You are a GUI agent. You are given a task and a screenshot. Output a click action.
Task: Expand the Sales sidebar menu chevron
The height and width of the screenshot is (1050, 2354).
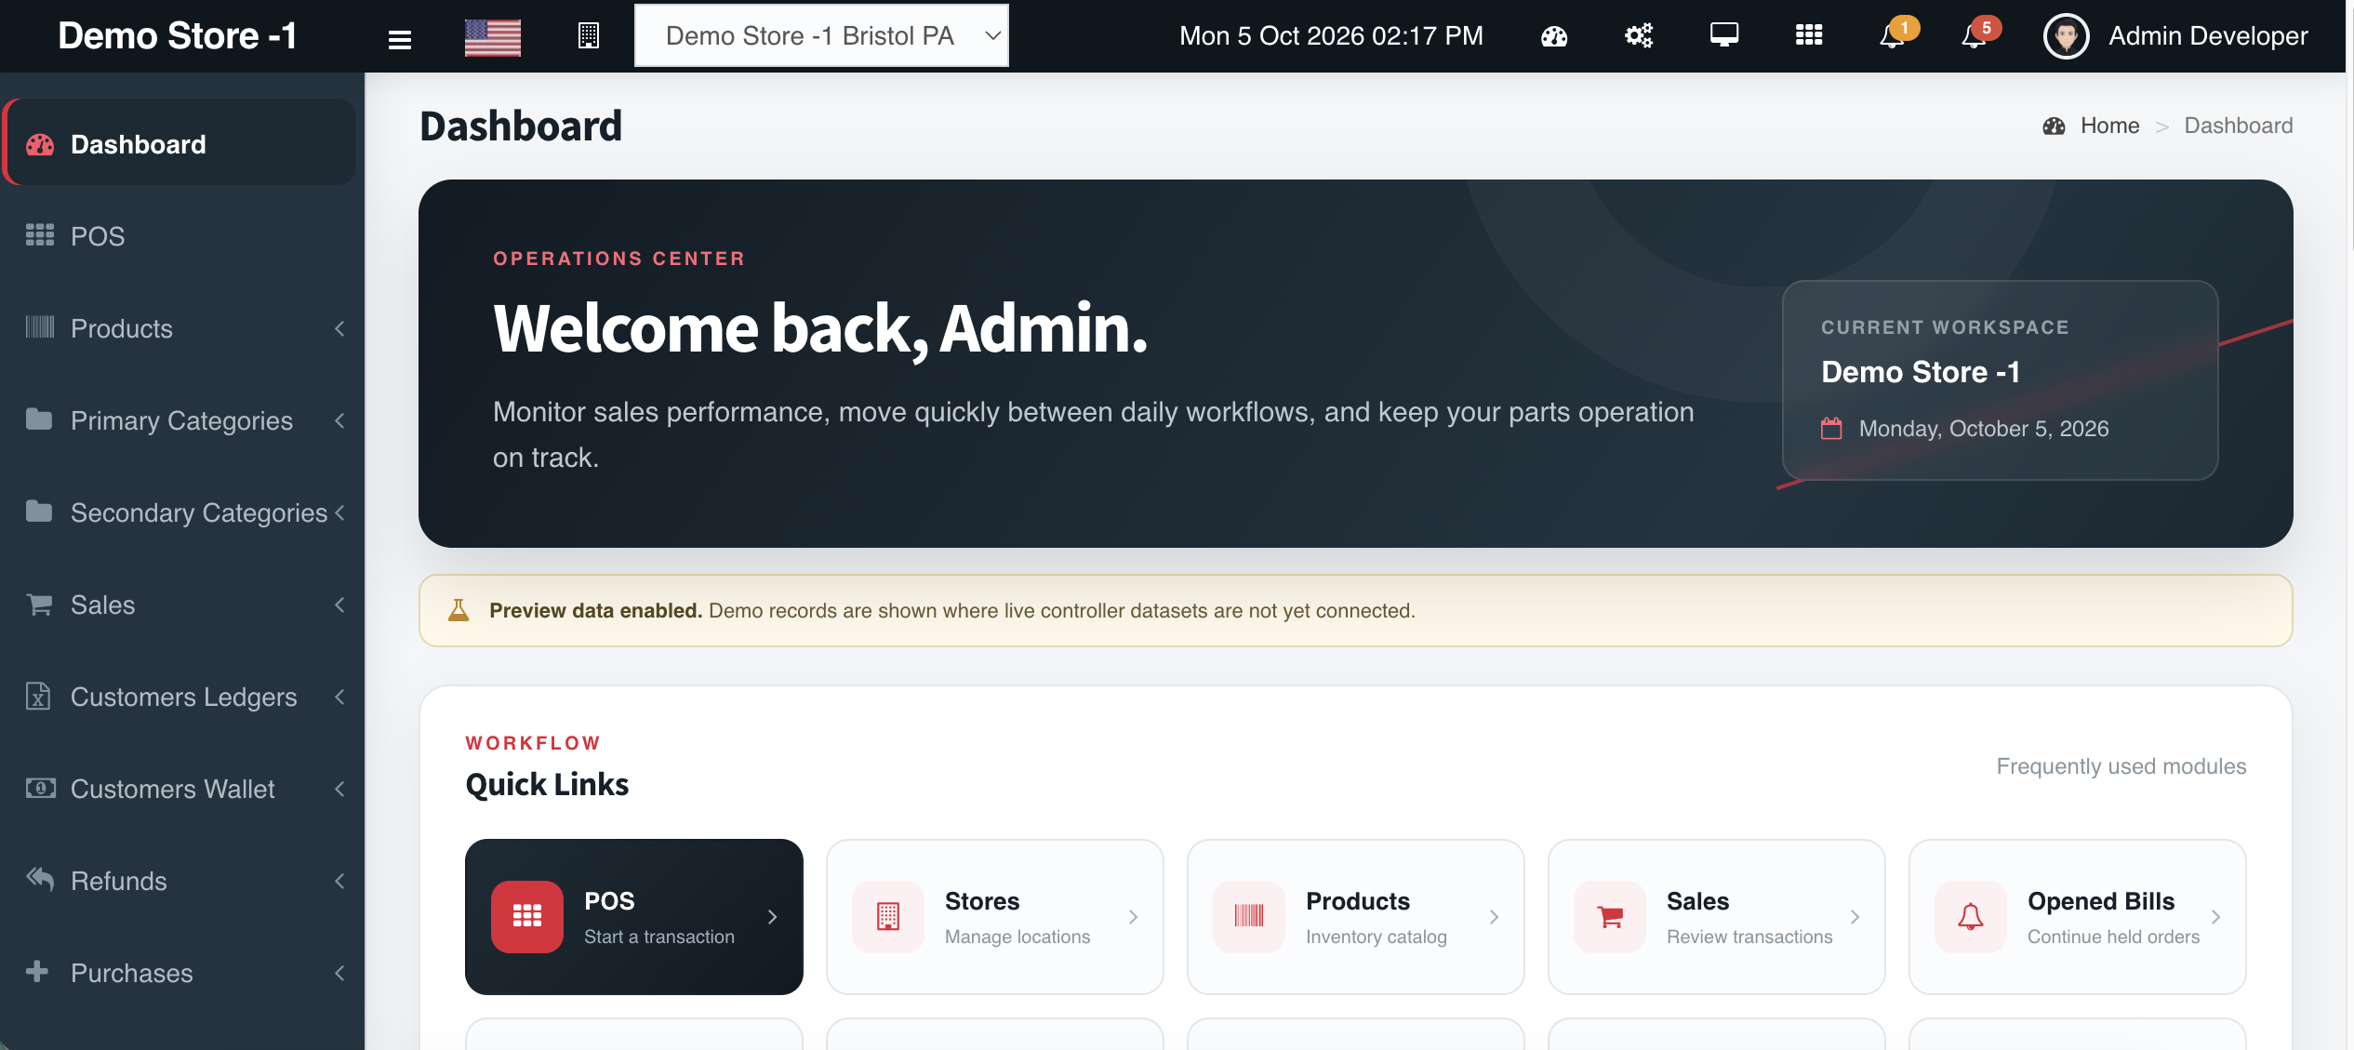(339, 605)
